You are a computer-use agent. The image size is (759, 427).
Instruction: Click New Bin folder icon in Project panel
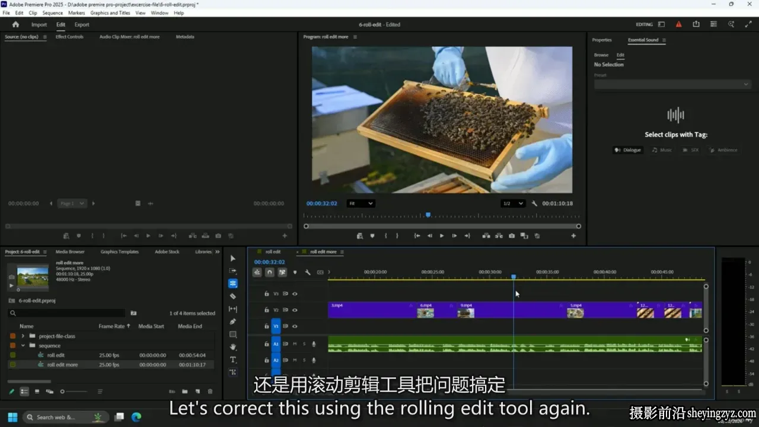click(x=184, y=391)
